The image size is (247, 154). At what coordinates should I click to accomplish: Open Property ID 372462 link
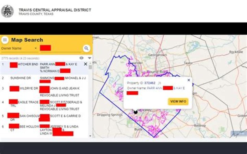(150, 83)
